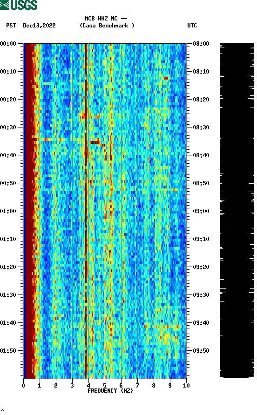
Task: Click the 08:40 UTC time label
Action: pos(201,155)
